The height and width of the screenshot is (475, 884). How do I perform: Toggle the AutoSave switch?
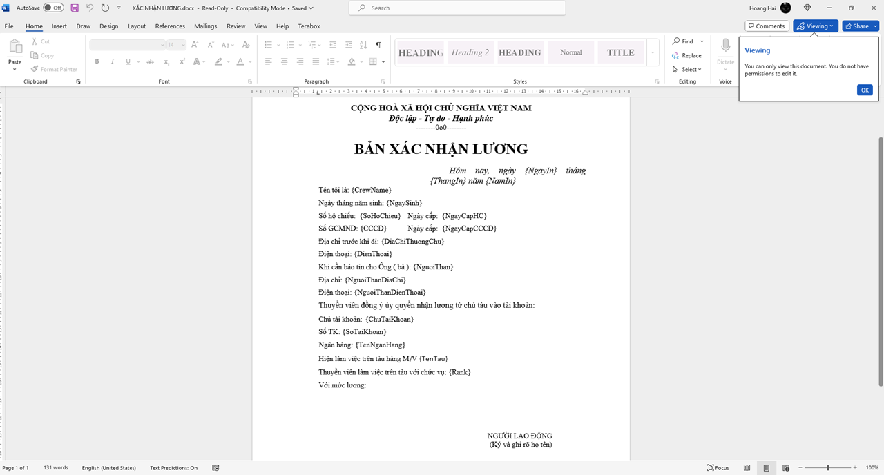53,8
